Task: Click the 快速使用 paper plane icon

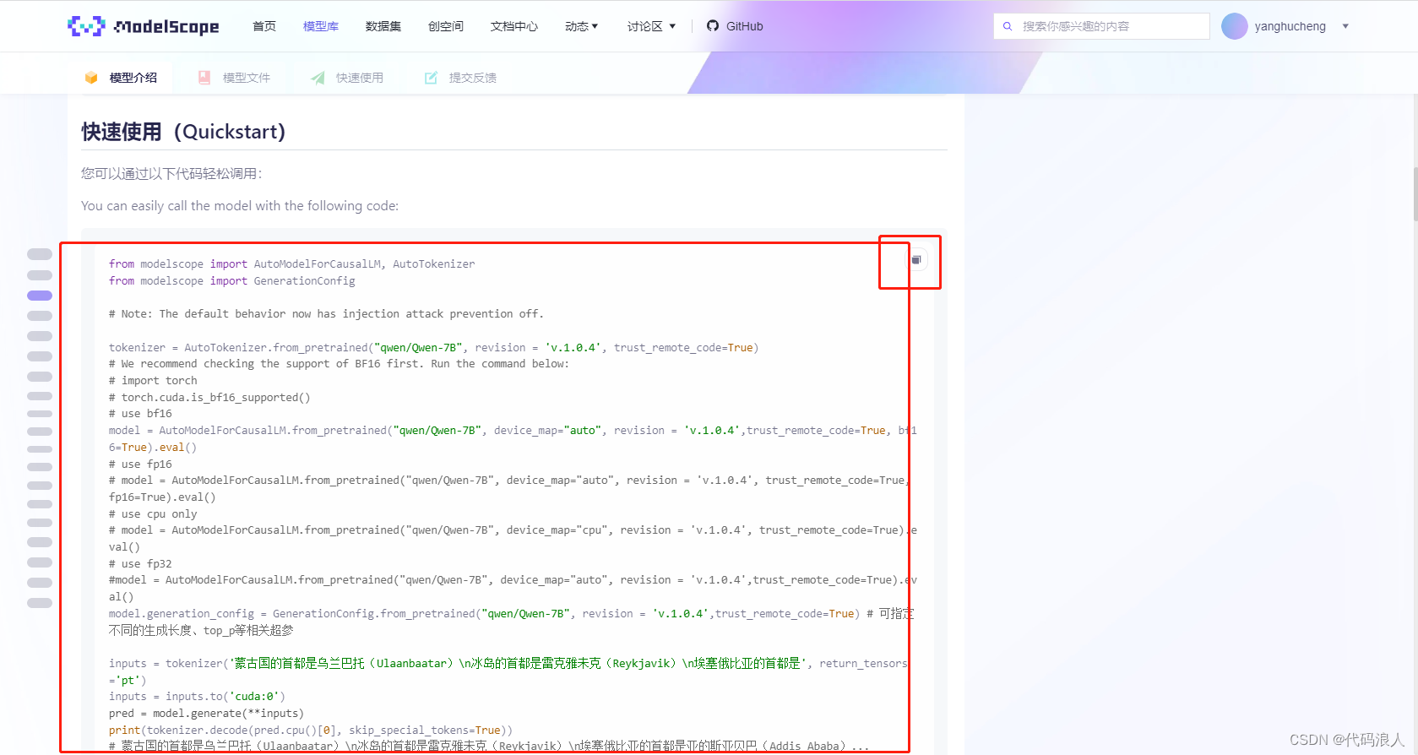Action: tap(318, 78)
